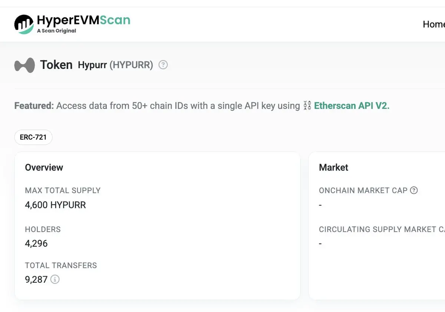This screenshot has height=312, width=445.
Task: Click the HyperEVMScan logo icon
Action: [x=24, y=24]
